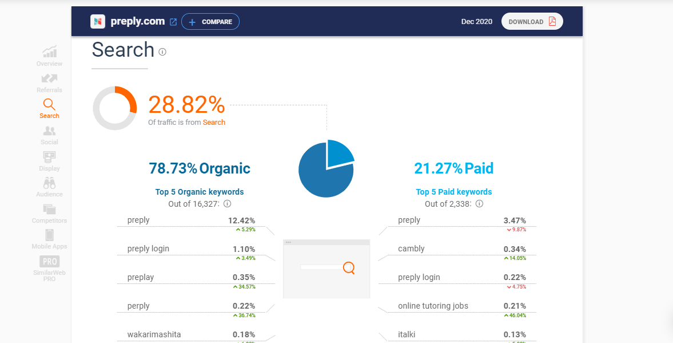
Task: Select paid keyword 'italki'
Action: 407,334
